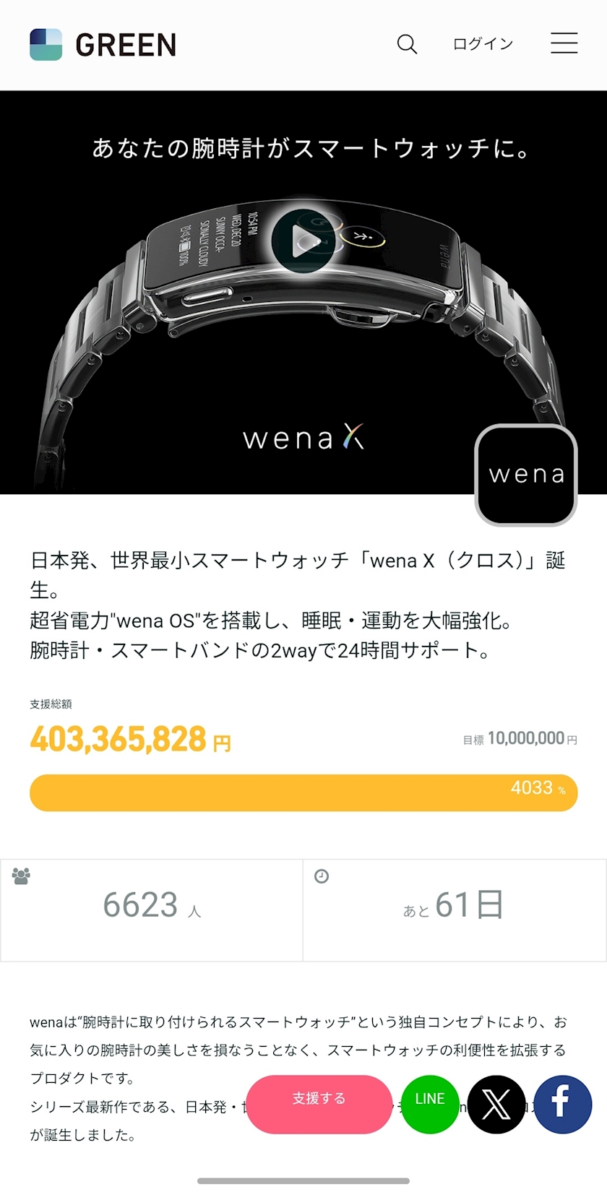
Task: Click the GREEN logo icon
Action: [x=46, y=45]
